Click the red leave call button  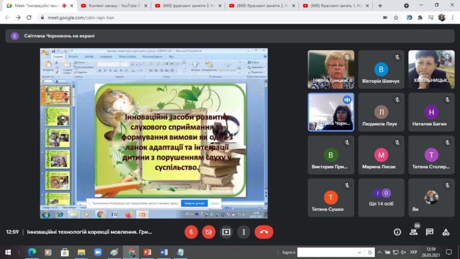264,232
